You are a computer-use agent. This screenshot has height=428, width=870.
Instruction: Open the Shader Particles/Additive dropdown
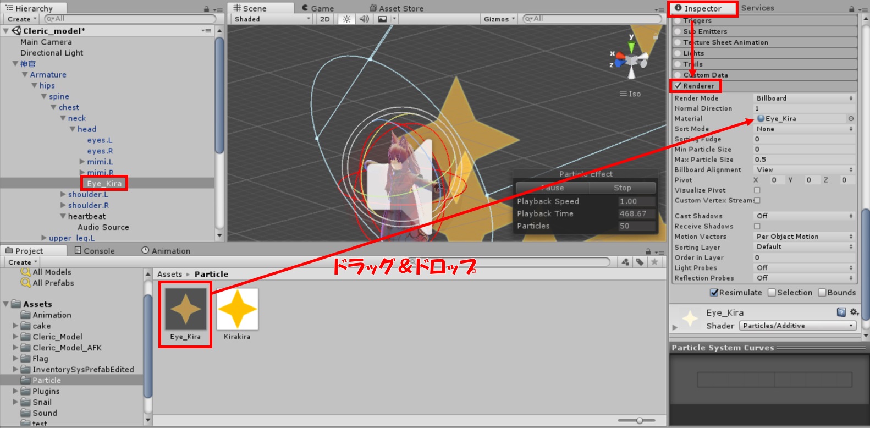[797, 326]
